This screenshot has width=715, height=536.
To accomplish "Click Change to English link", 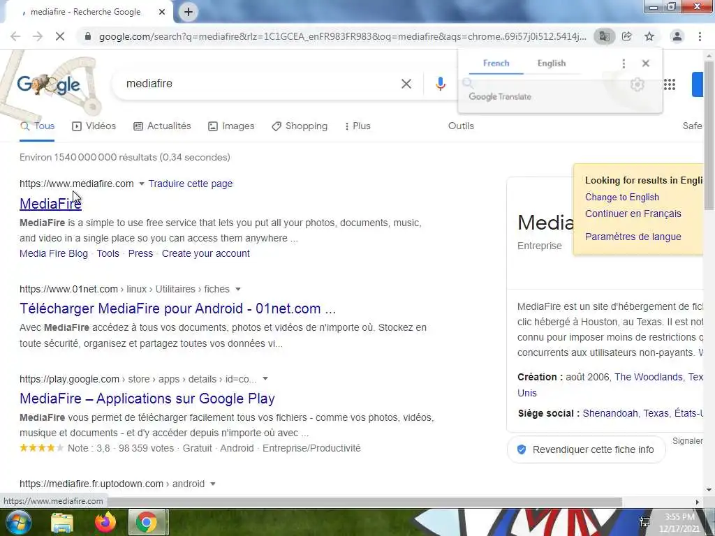I will tap(622, 198).
